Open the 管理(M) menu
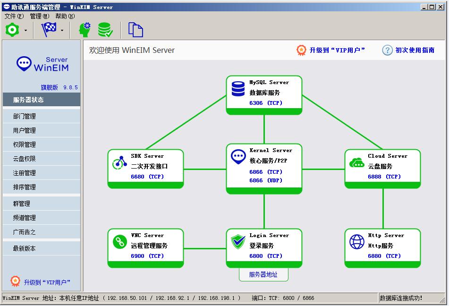This screenshot has height=306, width=449. pos(40,16)
